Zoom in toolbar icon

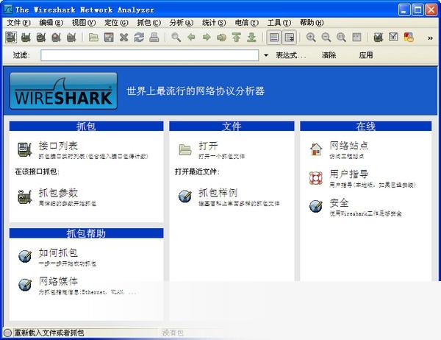click(x=311, y=38)
